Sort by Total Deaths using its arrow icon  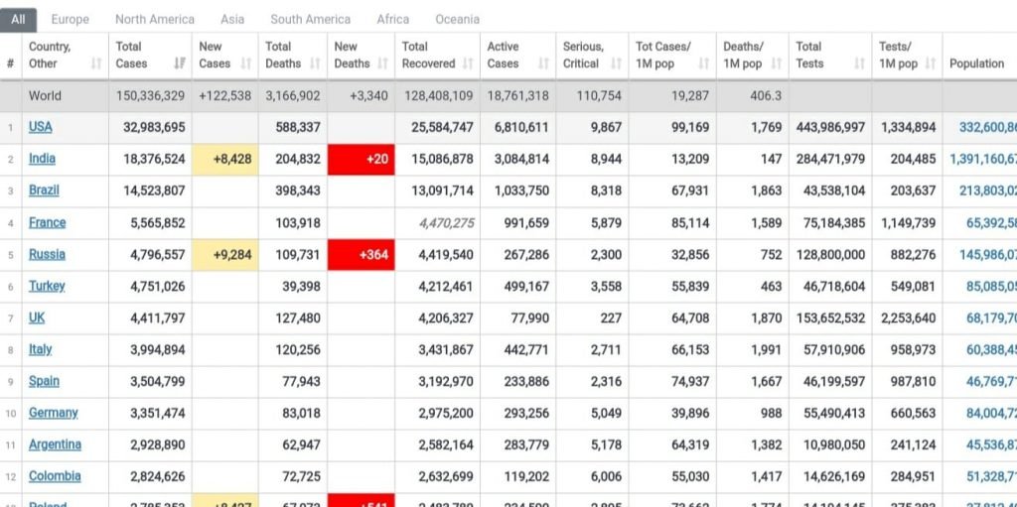[x=315, y=63]
